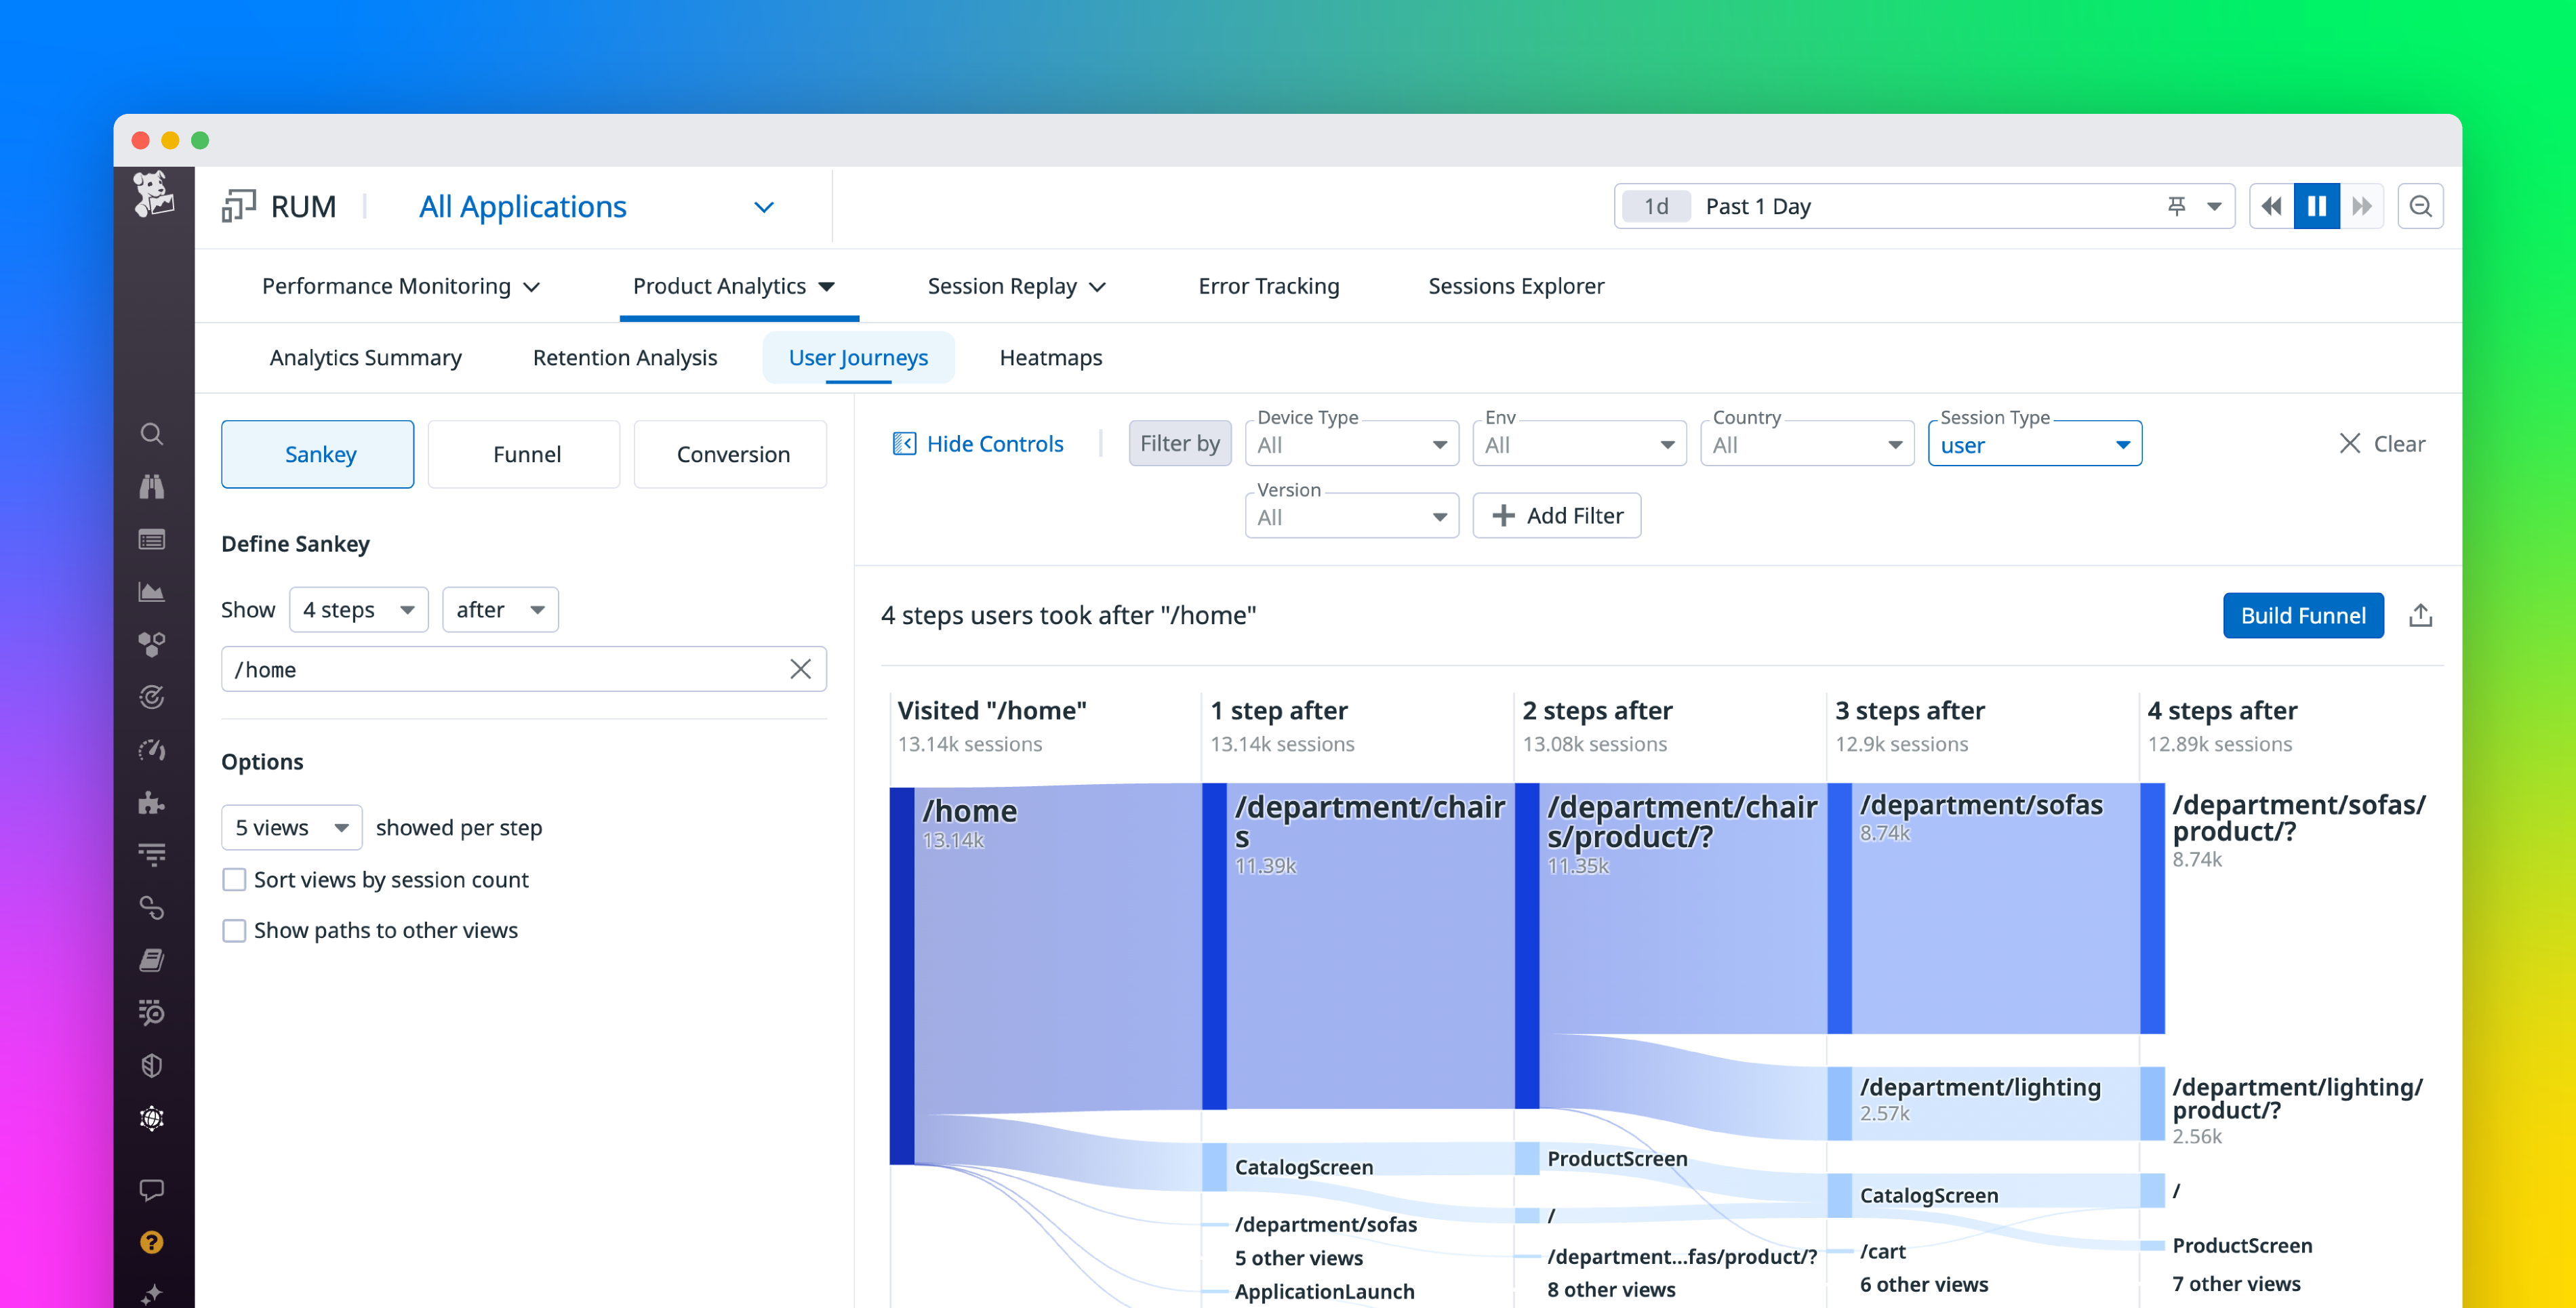The width and height of the screenshot is (2576, 1308).
Task: Click the chat feedback icon in the sidebar
Action: (152, 1189)
